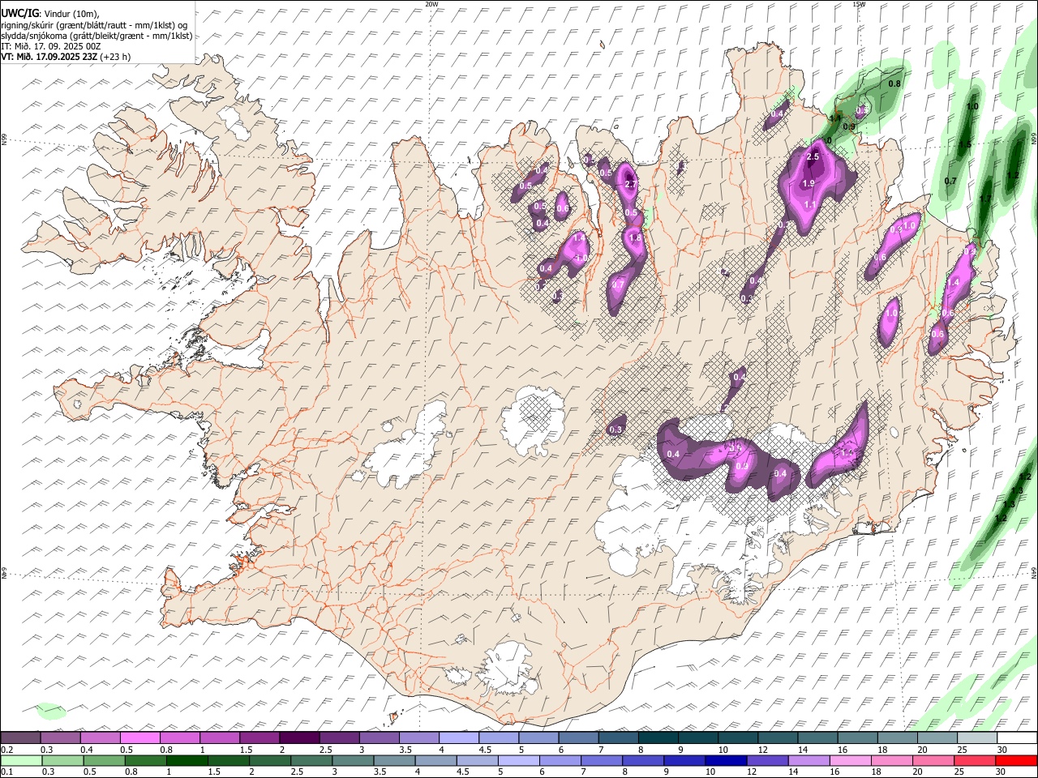1038x778 pixels.
Task: Select the 0.8 green swatch in lower rain scale
Action: click(145, 761)
